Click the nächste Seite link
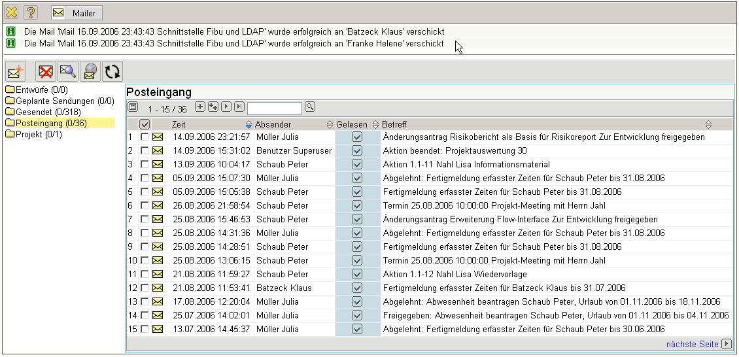Image resolution: width=739 pixels, height=357 pixels. coord(692,344)
